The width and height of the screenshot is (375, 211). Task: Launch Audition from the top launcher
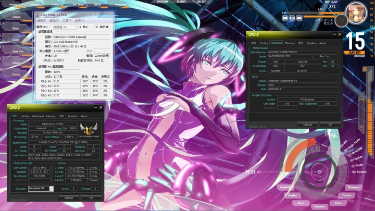click(97, 5)
